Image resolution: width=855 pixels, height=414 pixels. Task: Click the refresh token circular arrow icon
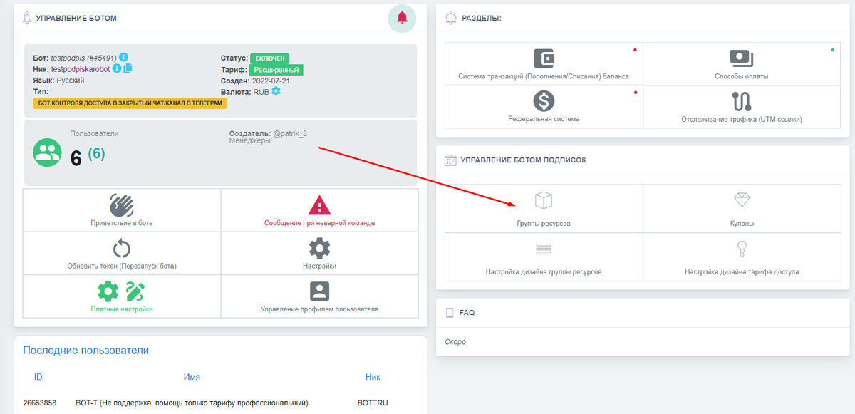point(122,249)
